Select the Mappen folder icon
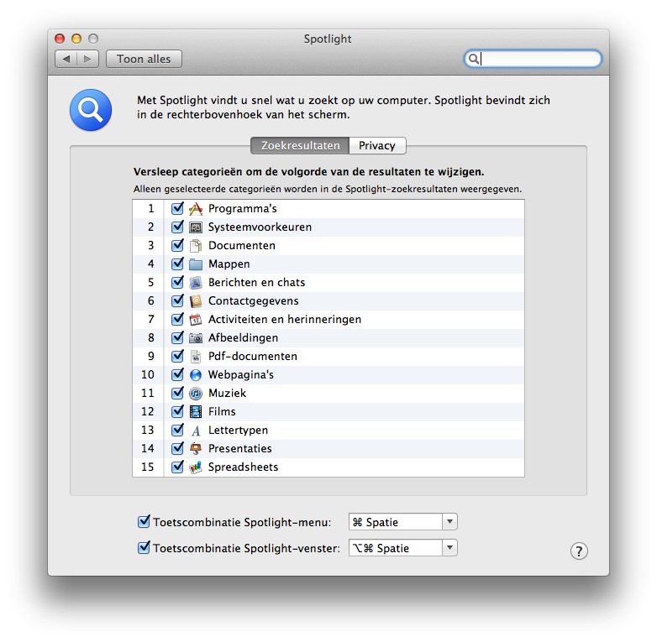This screenshot has width=657, height=642. tap(196, 264)
